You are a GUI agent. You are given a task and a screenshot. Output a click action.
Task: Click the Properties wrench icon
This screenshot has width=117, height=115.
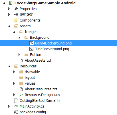(16, 9)
